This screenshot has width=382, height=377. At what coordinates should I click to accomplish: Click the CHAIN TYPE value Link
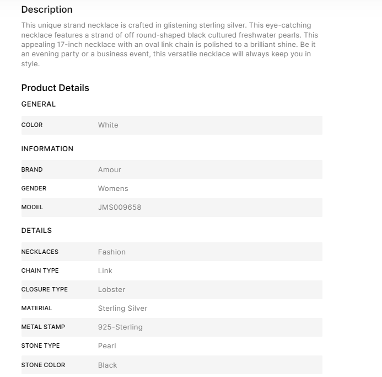coord(105,270)
